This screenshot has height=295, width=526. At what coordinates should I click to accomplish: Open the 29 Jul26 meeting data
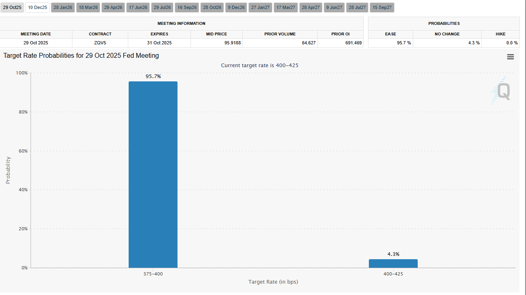pyautogui.click(x=162, y=7)
